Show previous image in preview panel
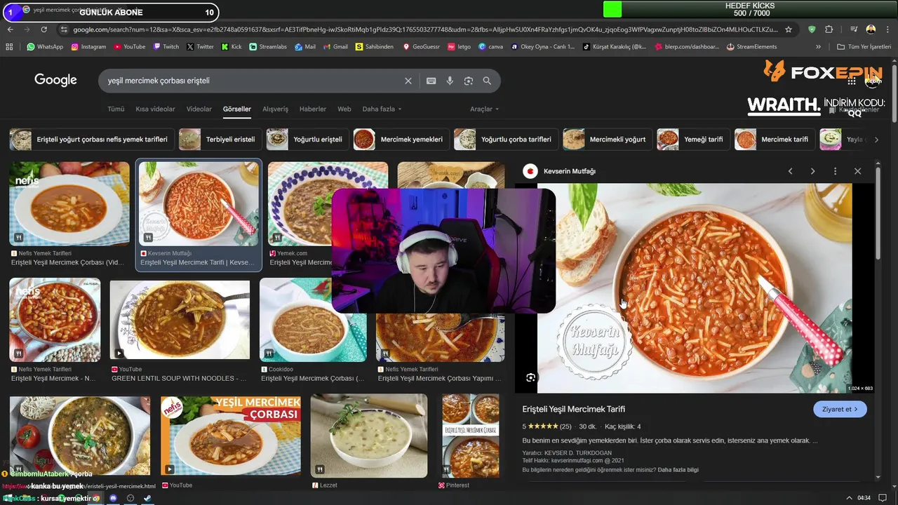 click(790, 171)
